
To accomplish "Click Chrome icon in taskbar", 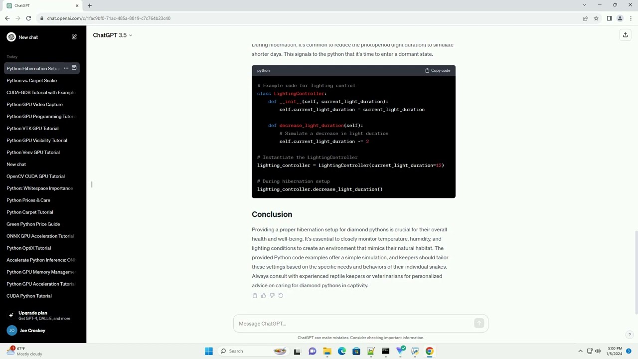I will click(430, 351).
